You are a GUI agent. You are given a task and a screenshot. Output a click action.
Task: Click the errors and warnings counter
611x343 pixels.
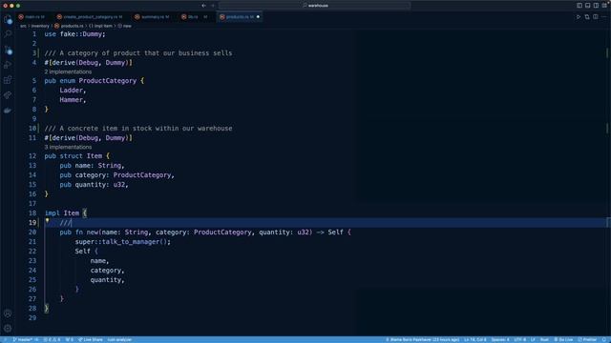tap(52, 339)
